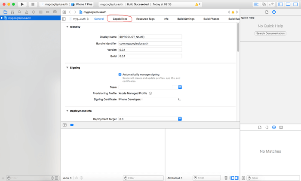Image resolution: width=301 pixels, height=181 pixels.
Task: Collapse the Identity section
Action: click(67, 27)
